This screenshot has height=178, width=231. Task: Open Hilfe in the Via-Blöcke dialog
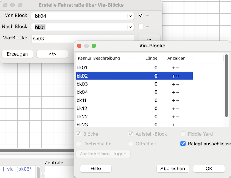[96, 168]
